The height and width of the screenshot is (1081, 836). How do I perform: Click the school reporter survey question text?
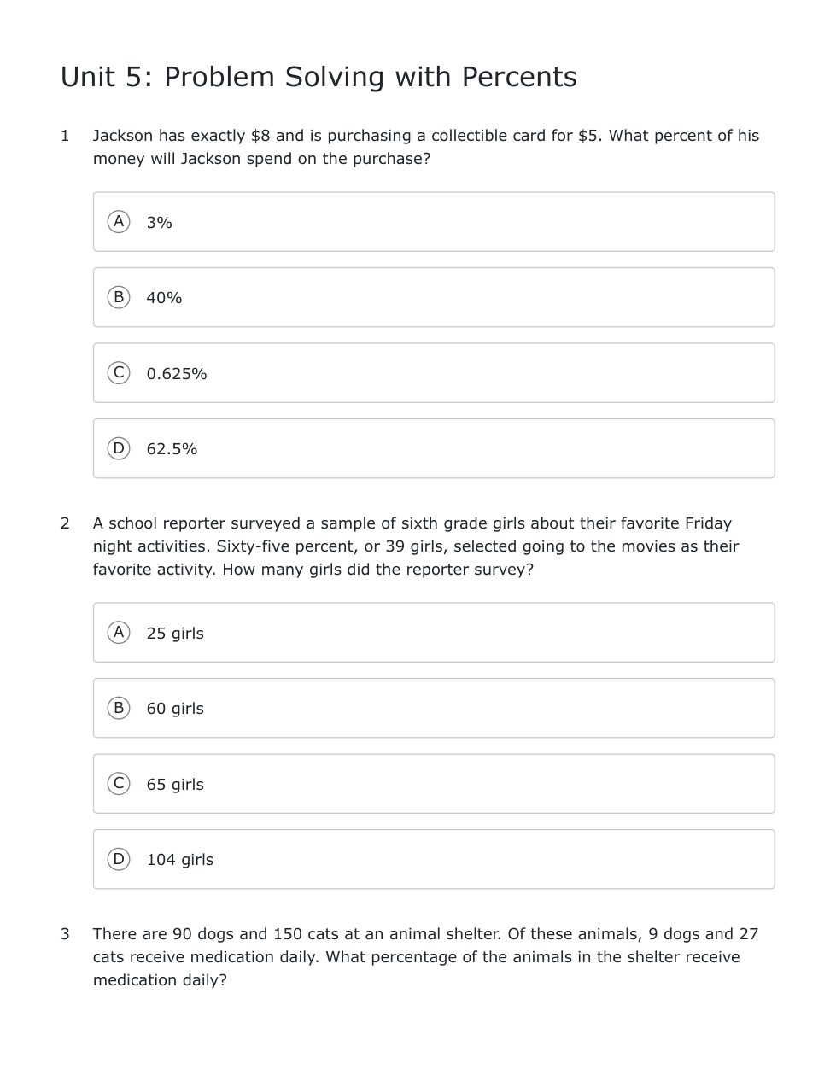tap(416, 546)
